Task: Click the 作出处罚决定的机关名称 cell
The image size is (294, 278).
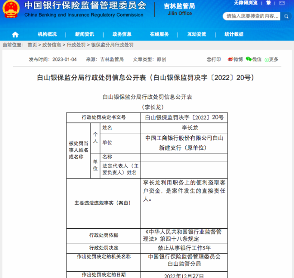Action: click(104, 262)
